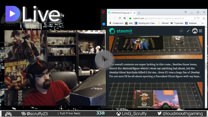
Task: Click the Xbox logo icon
Action: (118, 113)
